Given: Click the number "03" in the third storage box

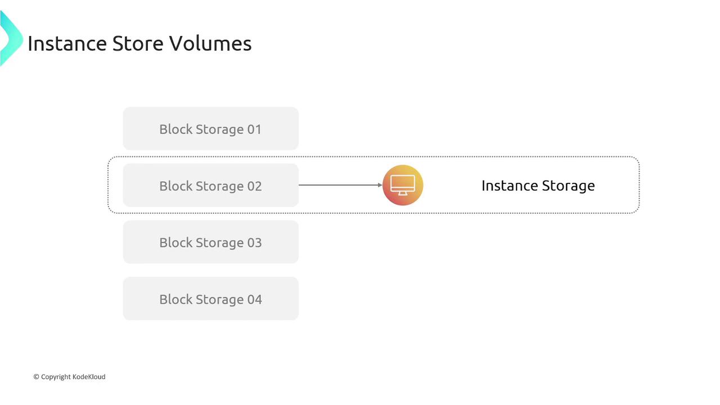Looking at the screenshot, I should pyautogui.click(x=254, y=242).
